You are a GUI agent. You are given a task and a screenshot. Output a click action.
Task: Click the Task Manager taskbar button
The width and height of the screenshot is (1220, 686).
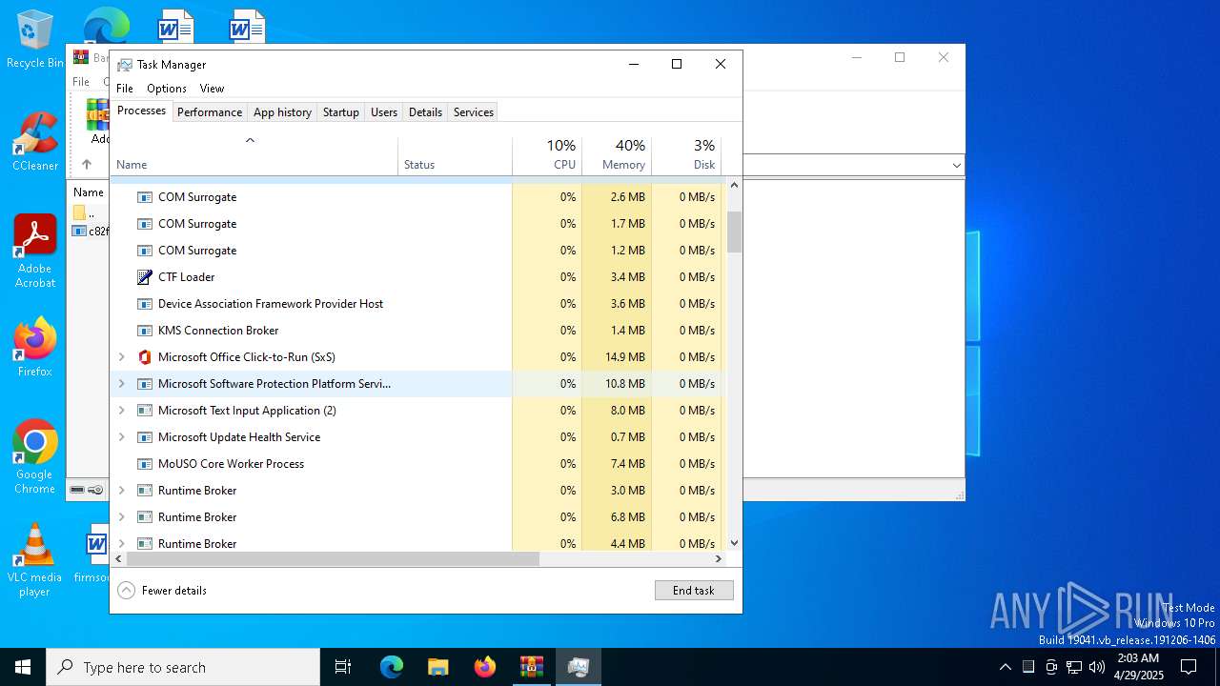[x=578, y=667]
